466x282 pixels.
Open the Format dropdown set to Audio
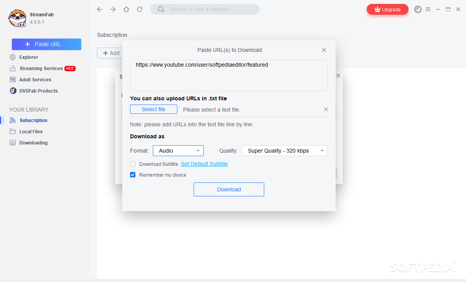coord(178,151)
